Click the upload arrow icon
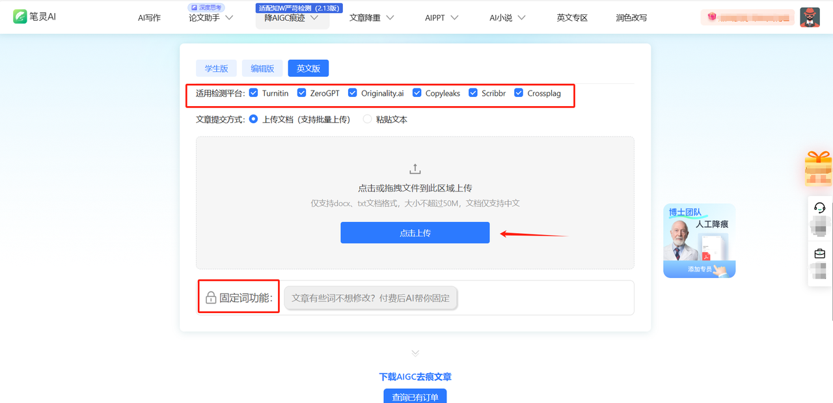 415,169
